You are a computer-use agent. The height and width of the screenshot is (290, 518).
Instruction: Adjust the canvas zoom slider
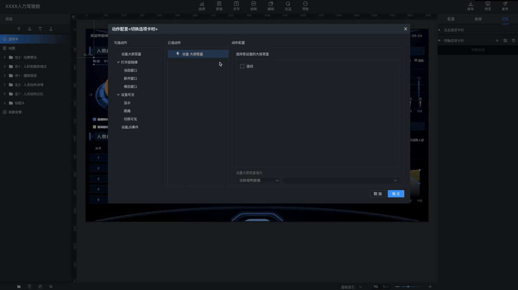coord(408,287)
